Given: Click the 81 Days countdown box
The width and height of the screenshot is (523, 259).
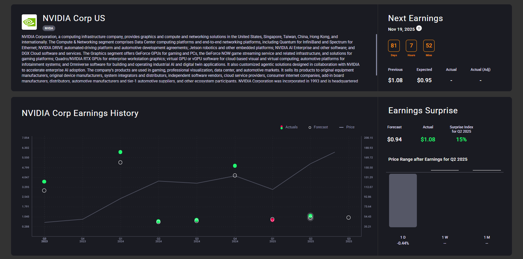Looking at the screenshot, I should click(x=394, y=46).
